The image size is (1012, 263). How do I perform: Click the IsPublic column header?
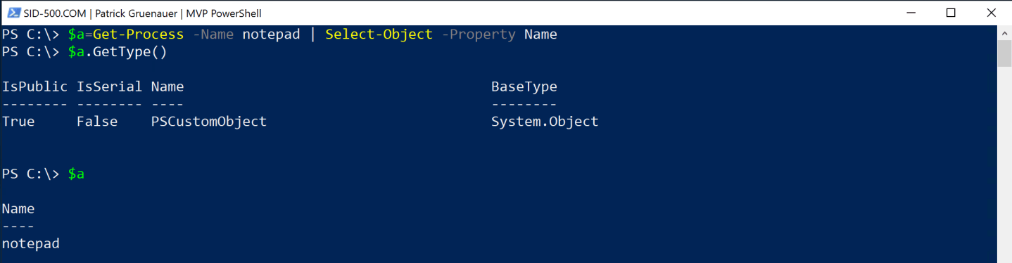[34, 86]
